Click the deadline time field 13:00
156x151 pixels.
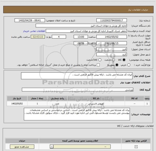coord(81,37)
